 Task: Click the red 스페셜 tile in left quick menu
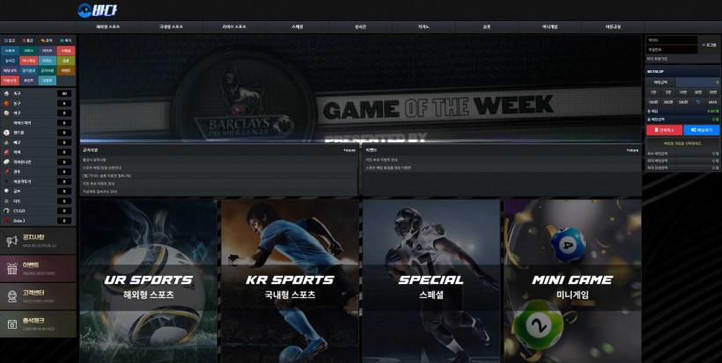coord(66,51)
